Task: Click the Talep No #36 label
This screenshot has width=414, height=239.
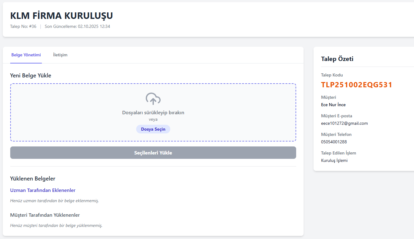Action: (x=23, y=27)
